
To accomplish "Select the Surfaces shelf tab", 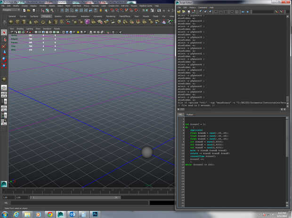I will (34, 16).
